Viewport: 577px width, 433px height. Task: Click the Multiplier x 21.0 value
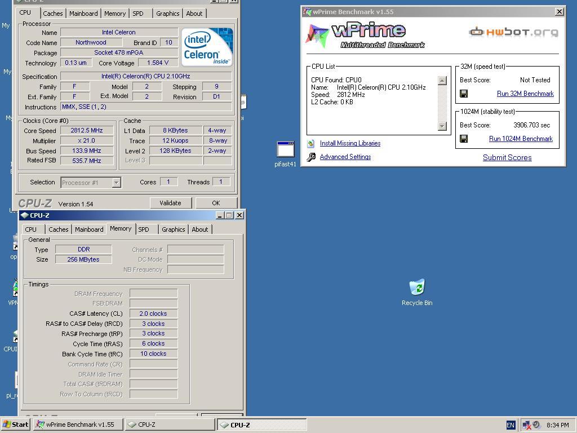[x=87, y=140]
